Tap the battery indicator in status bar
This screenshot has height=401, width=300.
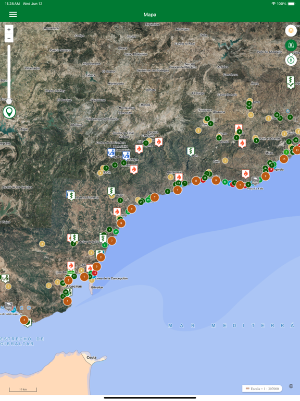[x=291, y=4]
